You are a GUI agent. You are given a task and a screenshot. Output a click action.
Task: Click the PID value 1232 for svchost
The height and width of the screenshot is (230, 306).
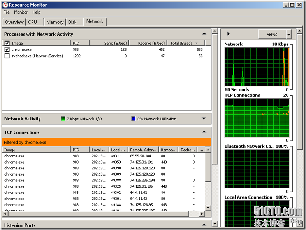click(77, 56)
